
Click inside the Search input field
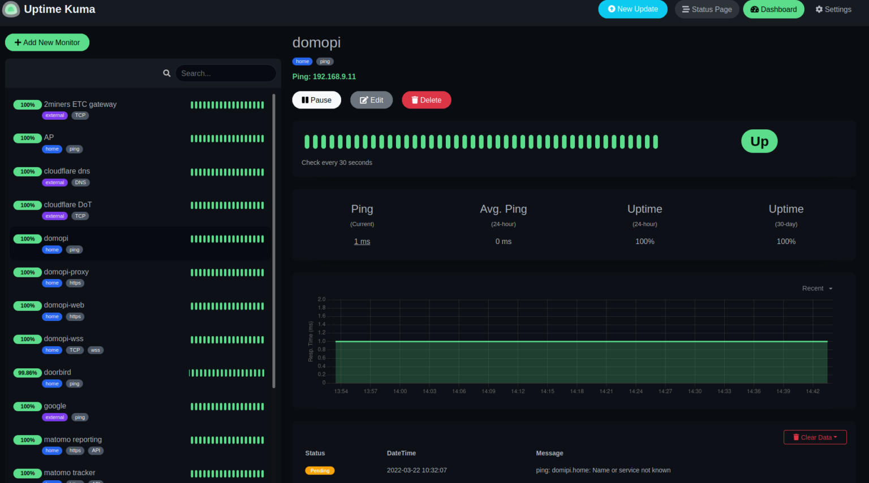226,73
